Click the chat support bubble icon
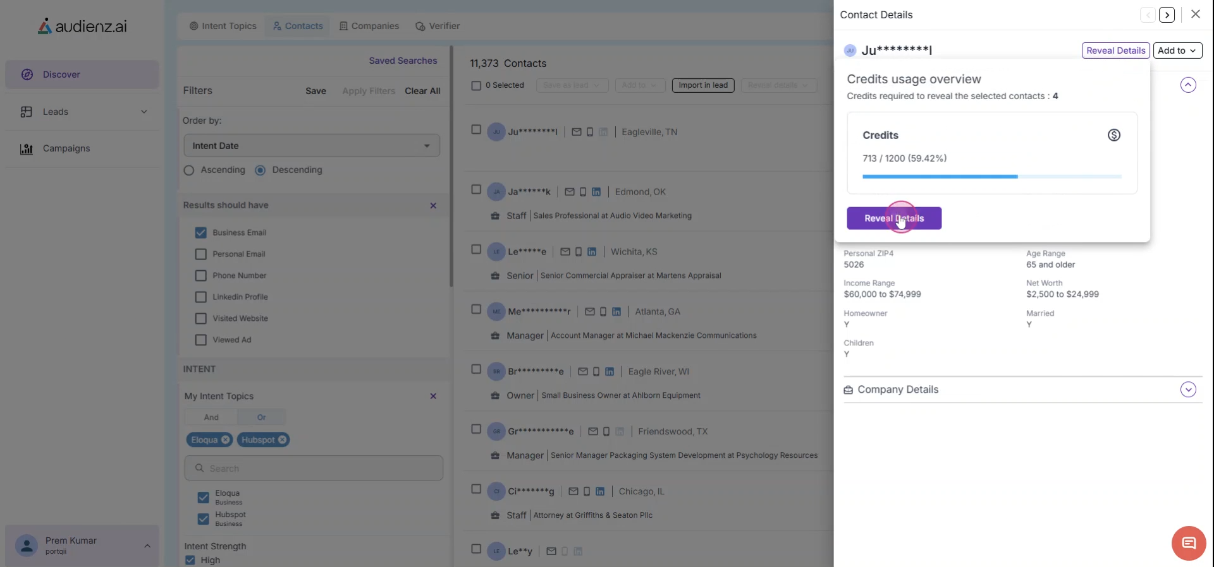This screenshot has height=567, width=1214. tap(1188, 542)
